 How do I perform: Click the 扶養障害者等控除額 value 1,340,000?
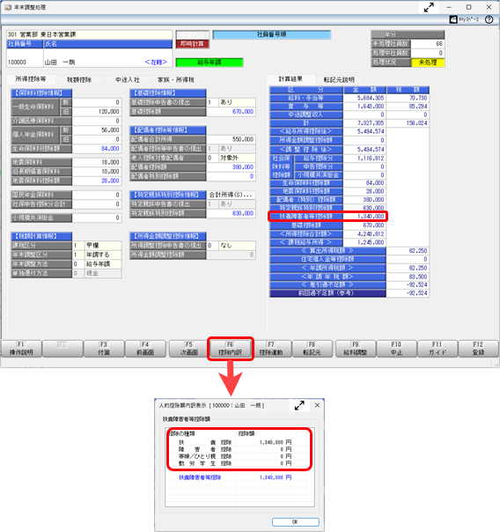click(x=364, y=217)
